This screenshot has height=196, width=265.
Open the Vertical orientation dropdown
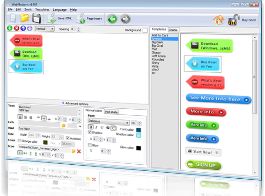[45, 29]
